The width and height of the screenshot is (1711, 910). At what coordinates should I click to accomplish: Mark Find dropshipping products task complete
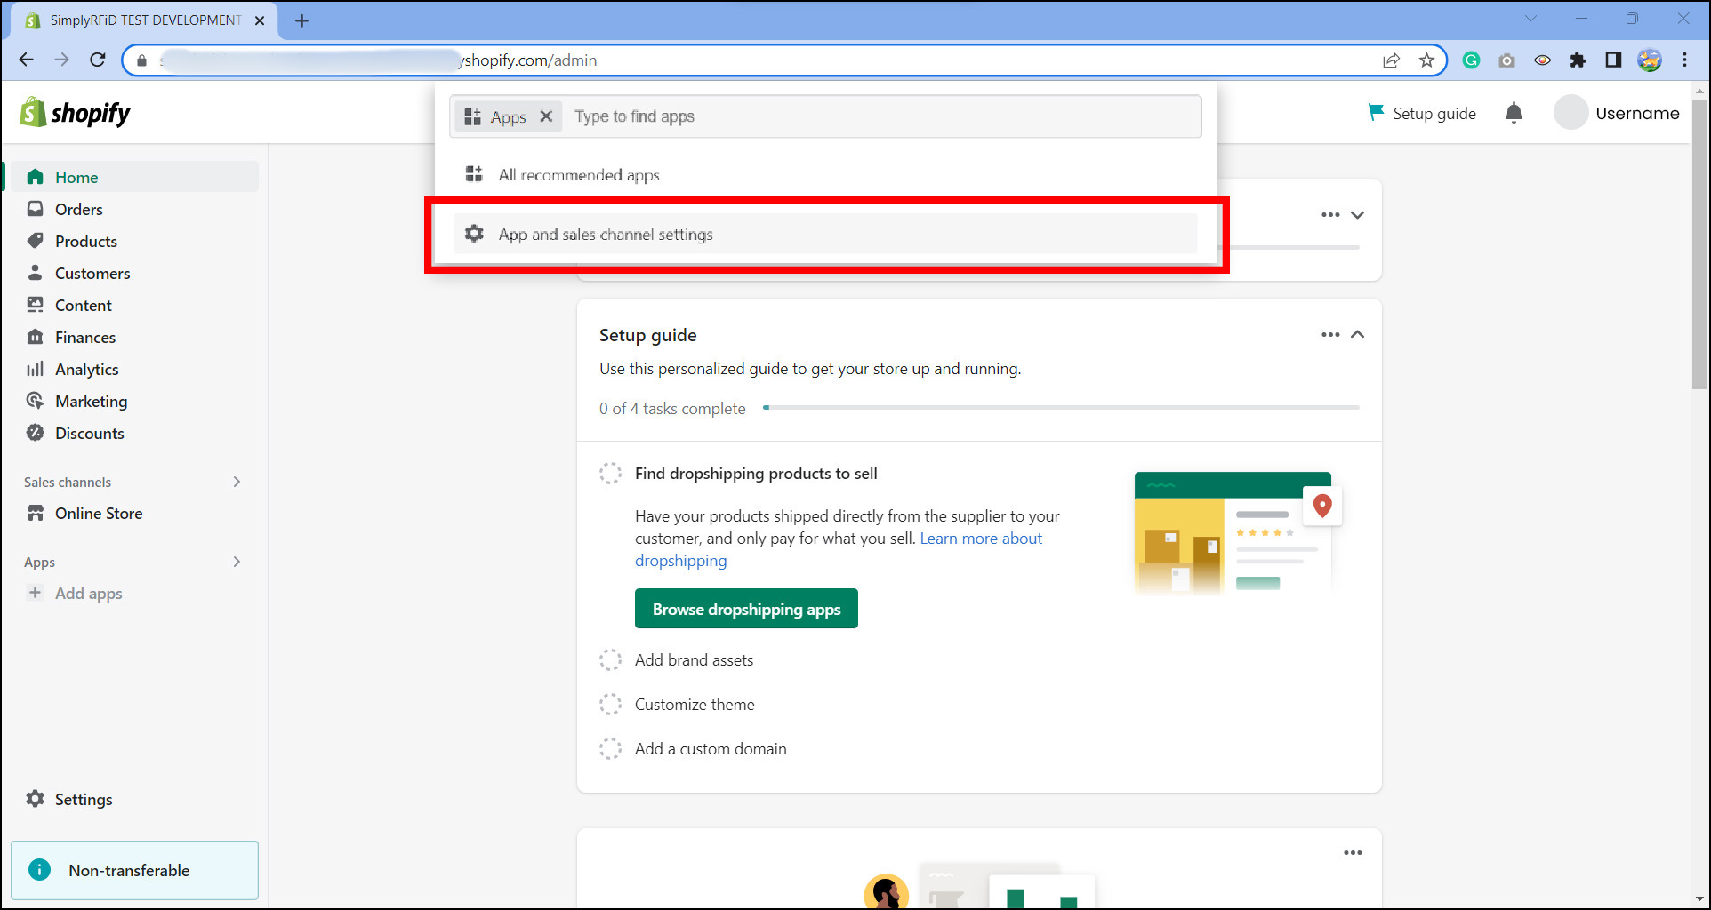coord(610,473)
